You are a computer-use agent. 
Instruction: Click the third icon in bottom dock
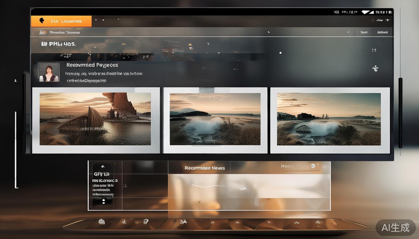click(146, 222)
